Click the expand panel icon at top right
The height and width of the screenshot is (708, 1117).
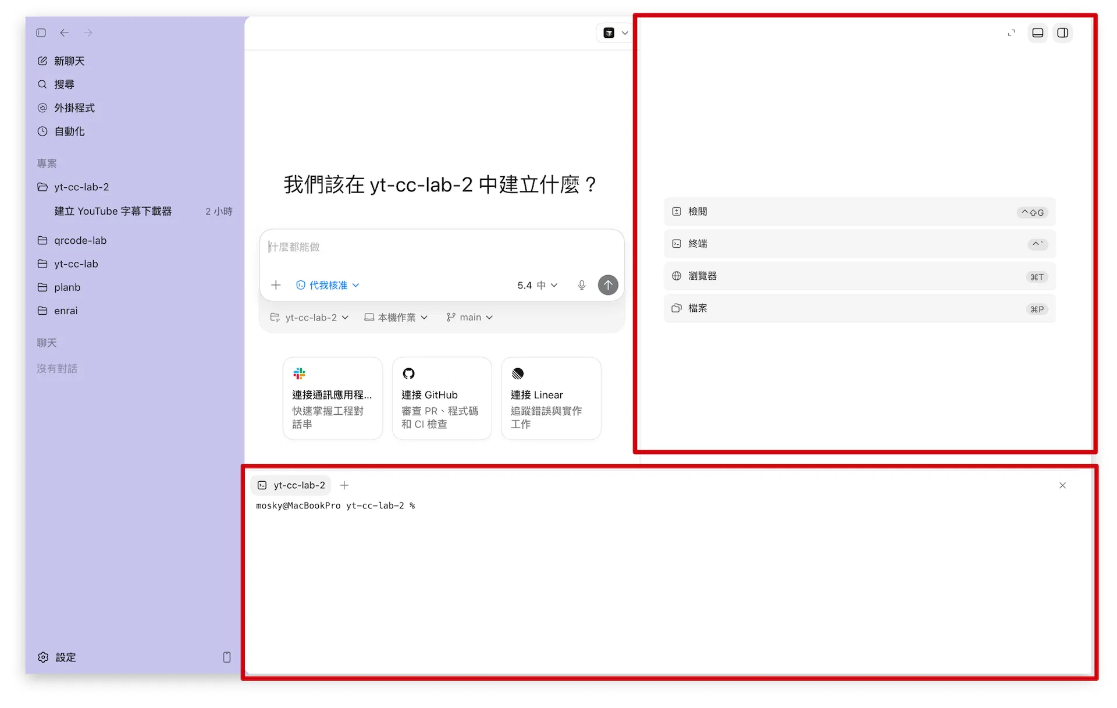(x=1012, y=33)
